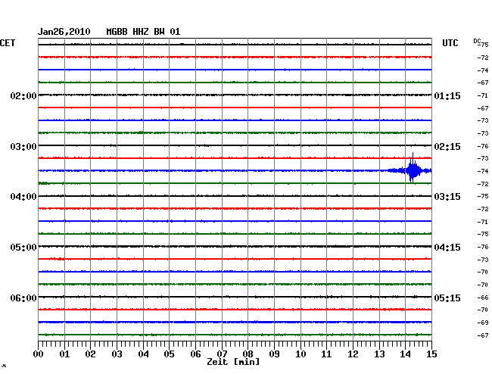Click the DC column header label
Viewport: 492px width, 374px height.
click(477, 41)
